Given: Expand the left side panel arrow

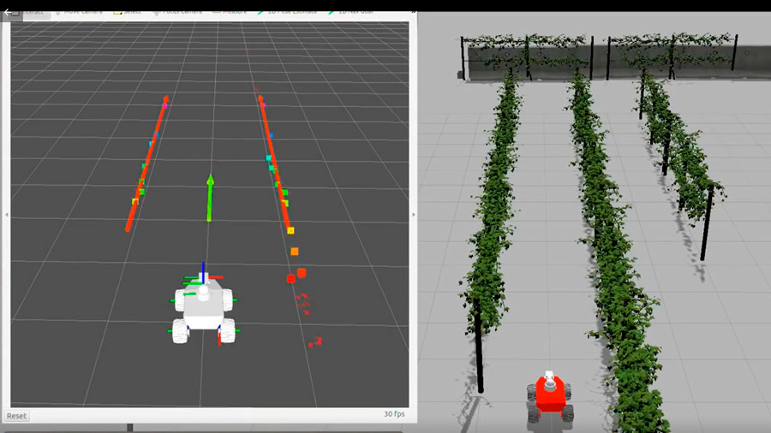Looking at the screenshot, I should (x=6, y=215).
